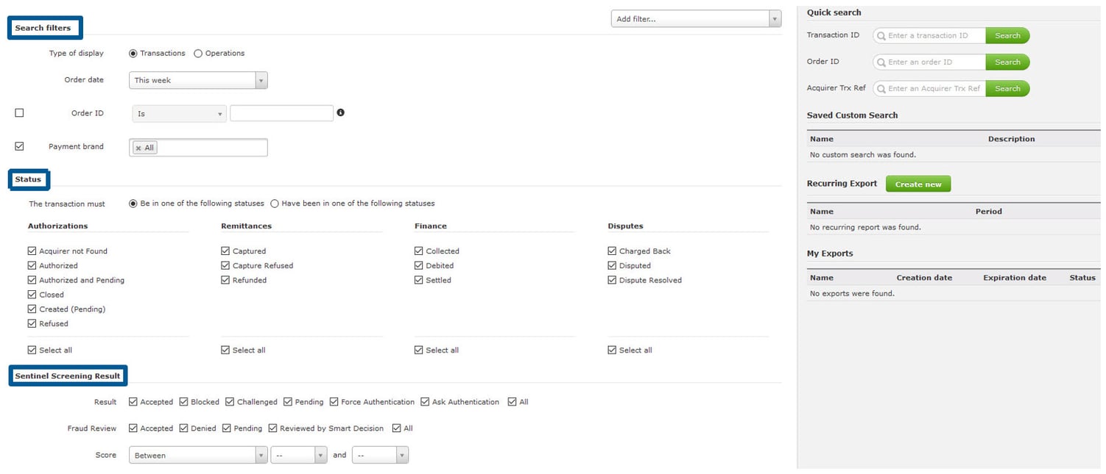Image resolution: width=1106 pixels, height=474 pixels.
Task: Remove the 'All' payment brand tag
Action: [x=138, y=148]
